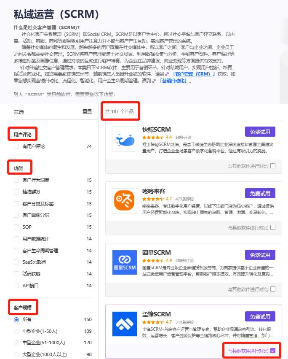Open the 客户管理 (CRM) link
The image size is (288, 359).
point(194,74)
